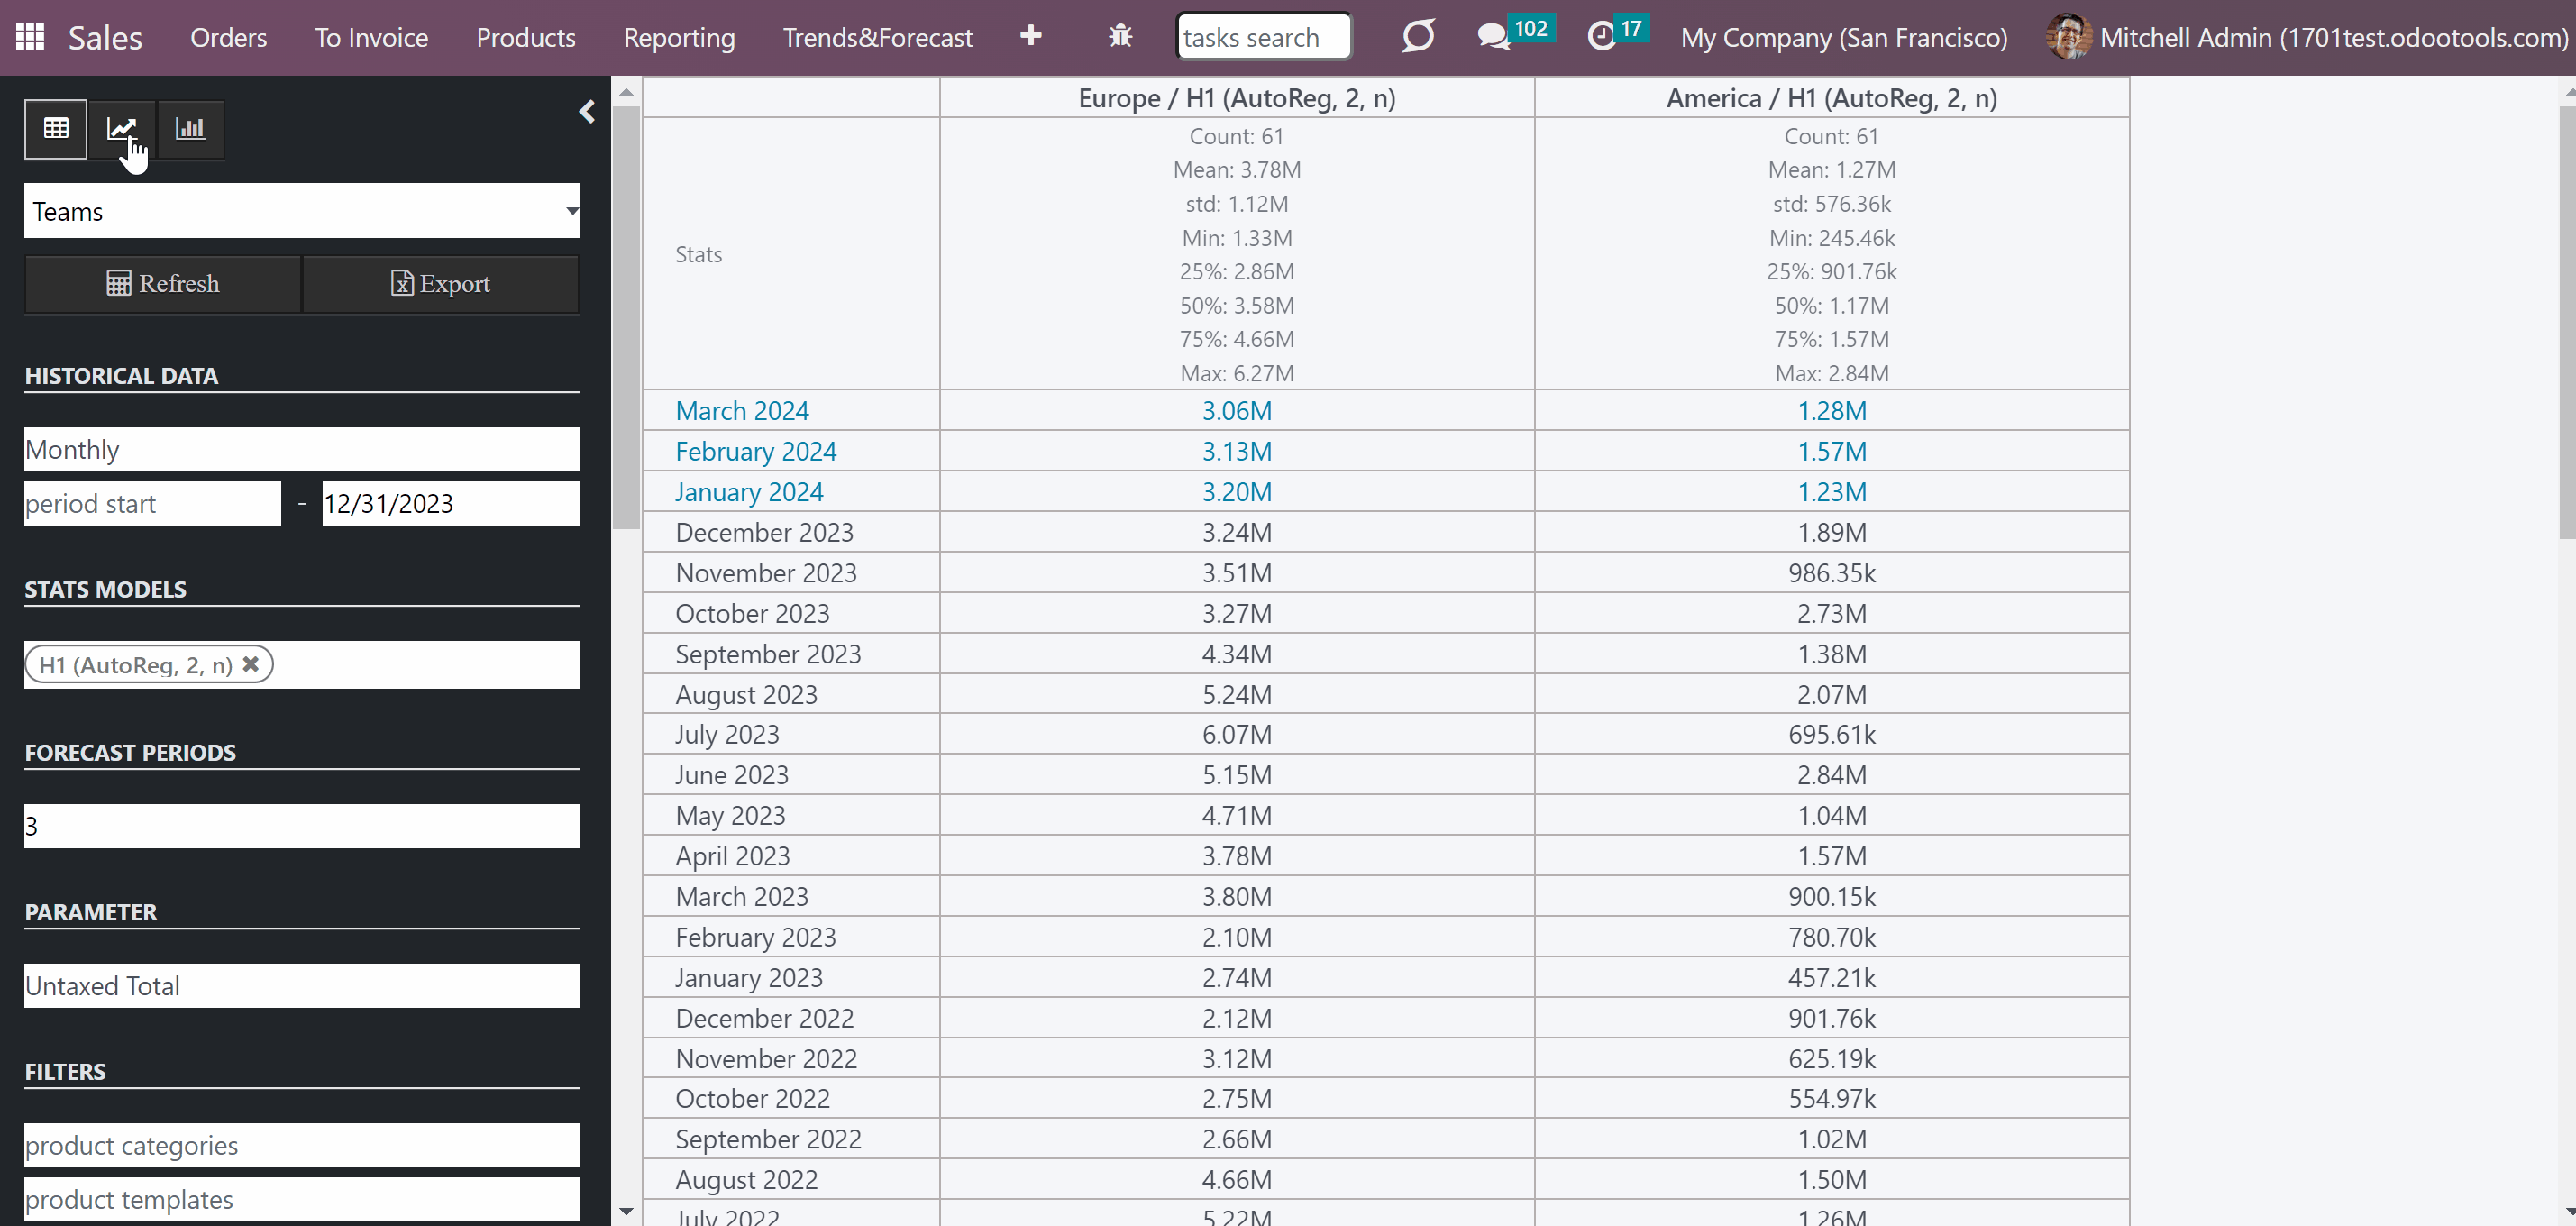Switch to line chart view
Image resolution: width=2576 pixels, height=1226 pixels.
[x=122, y=128]
